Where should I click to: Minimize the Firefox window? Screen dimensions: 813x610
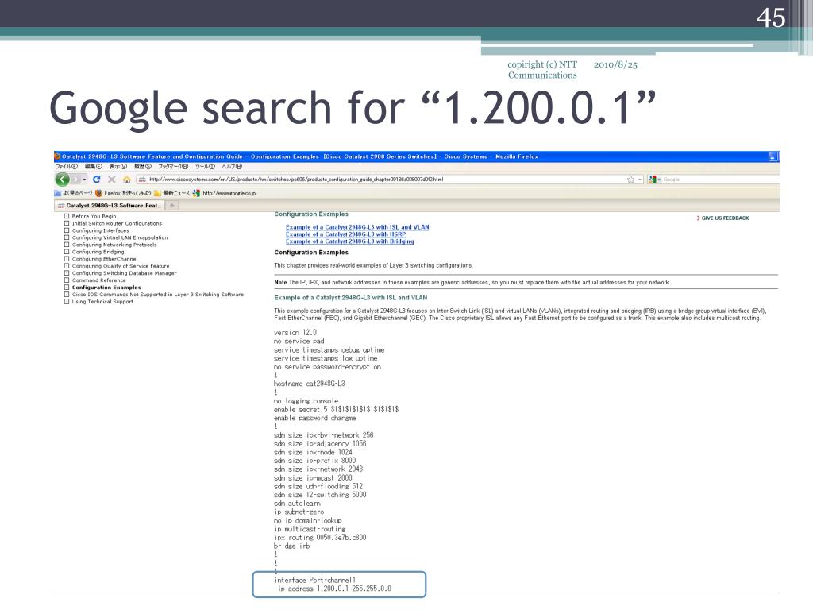point(773,156)
